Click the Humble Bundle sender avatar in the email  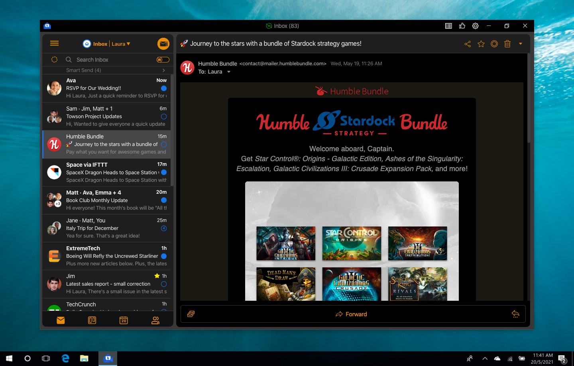[x=187, y=68]
